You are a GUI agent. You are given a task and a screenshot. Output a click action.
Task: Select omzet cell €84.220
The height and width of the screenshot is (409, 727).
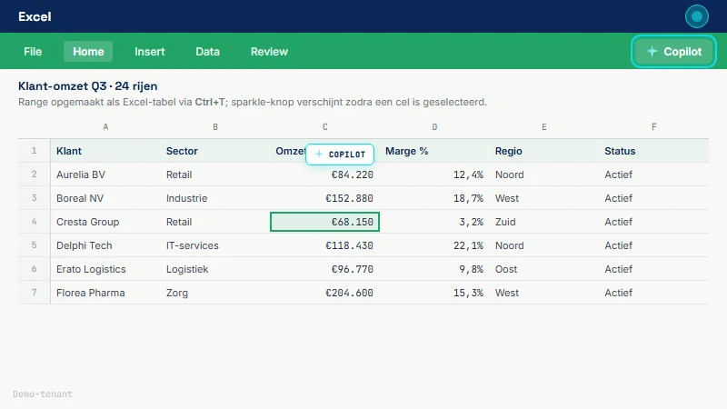pos(325,176)
